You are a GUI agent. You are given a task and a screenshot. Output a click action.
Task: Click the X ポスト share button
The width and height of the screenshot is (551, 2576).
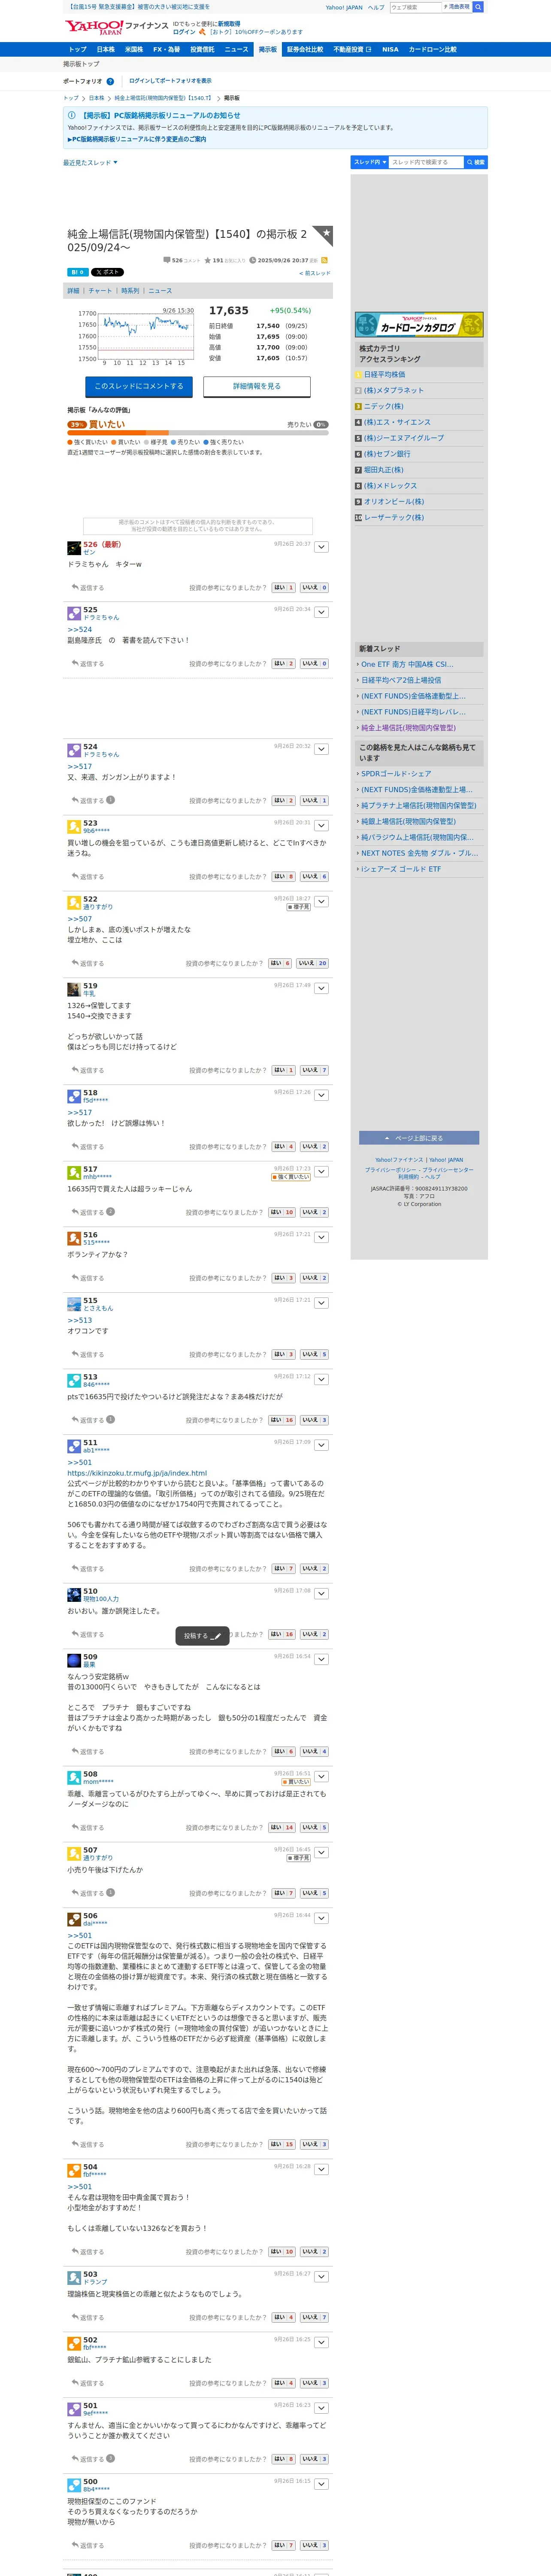[107, 272]
